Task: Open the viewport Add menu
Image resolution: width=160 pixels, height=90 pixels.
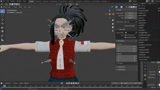Action: pyautogui.click(x=25, y=7)
